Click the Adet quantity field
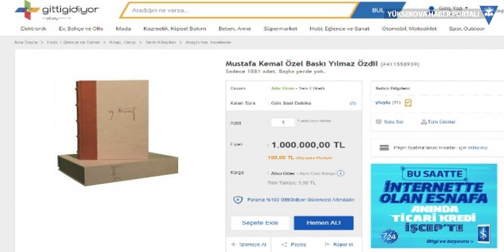Viewport: 504px width, 252px height. [283, 122]
